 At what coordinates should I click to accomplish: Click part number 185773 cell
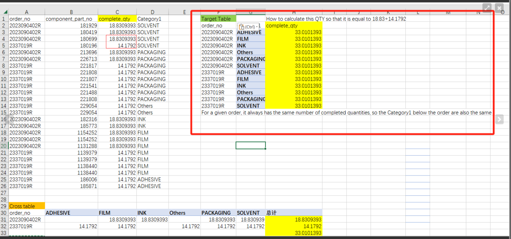coord(71,126)
